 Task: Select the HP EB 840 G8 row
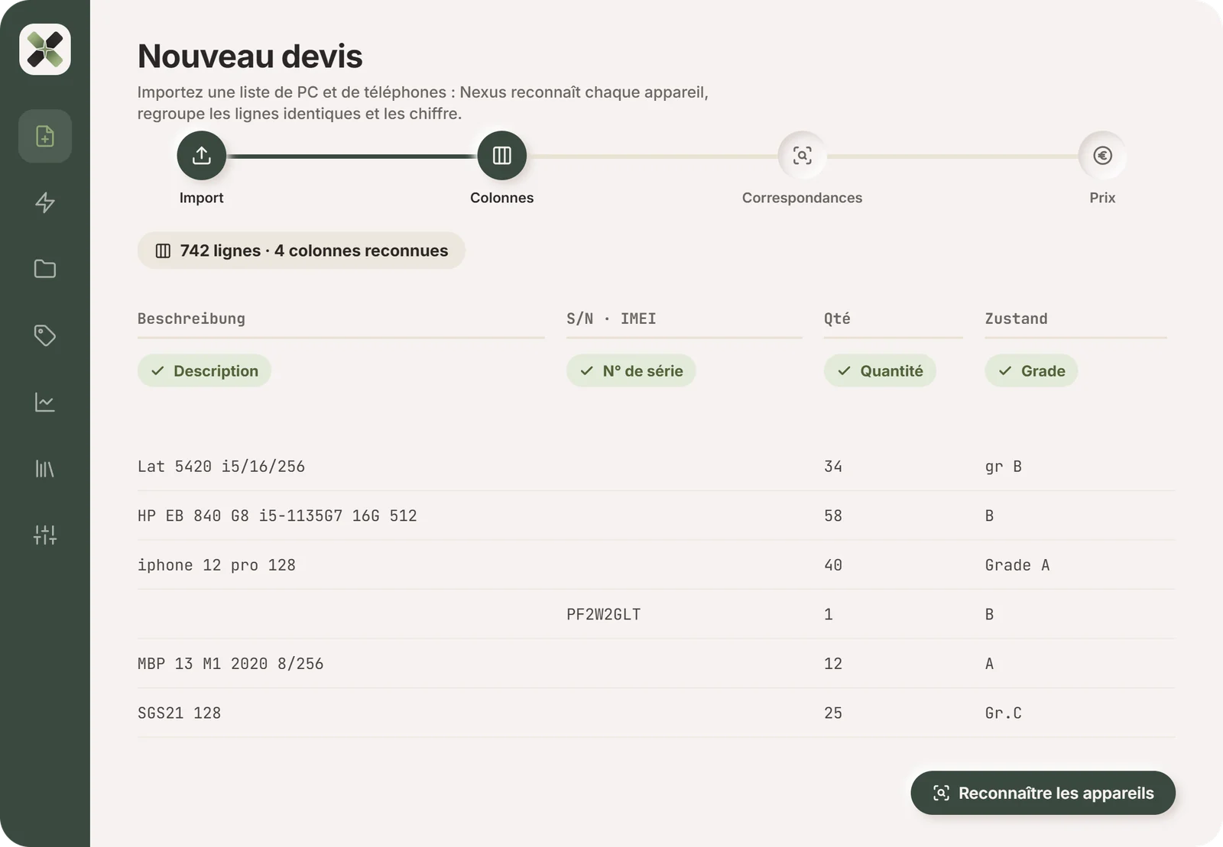(656, 516)
